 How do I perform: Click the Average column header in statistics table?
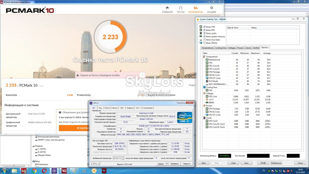tap(267, 53)
